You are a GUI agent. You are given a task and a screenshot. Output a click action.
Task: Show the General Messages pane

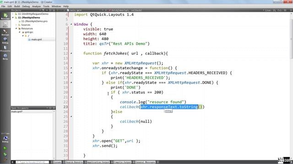pyautogui.click(x=144, y=162)
